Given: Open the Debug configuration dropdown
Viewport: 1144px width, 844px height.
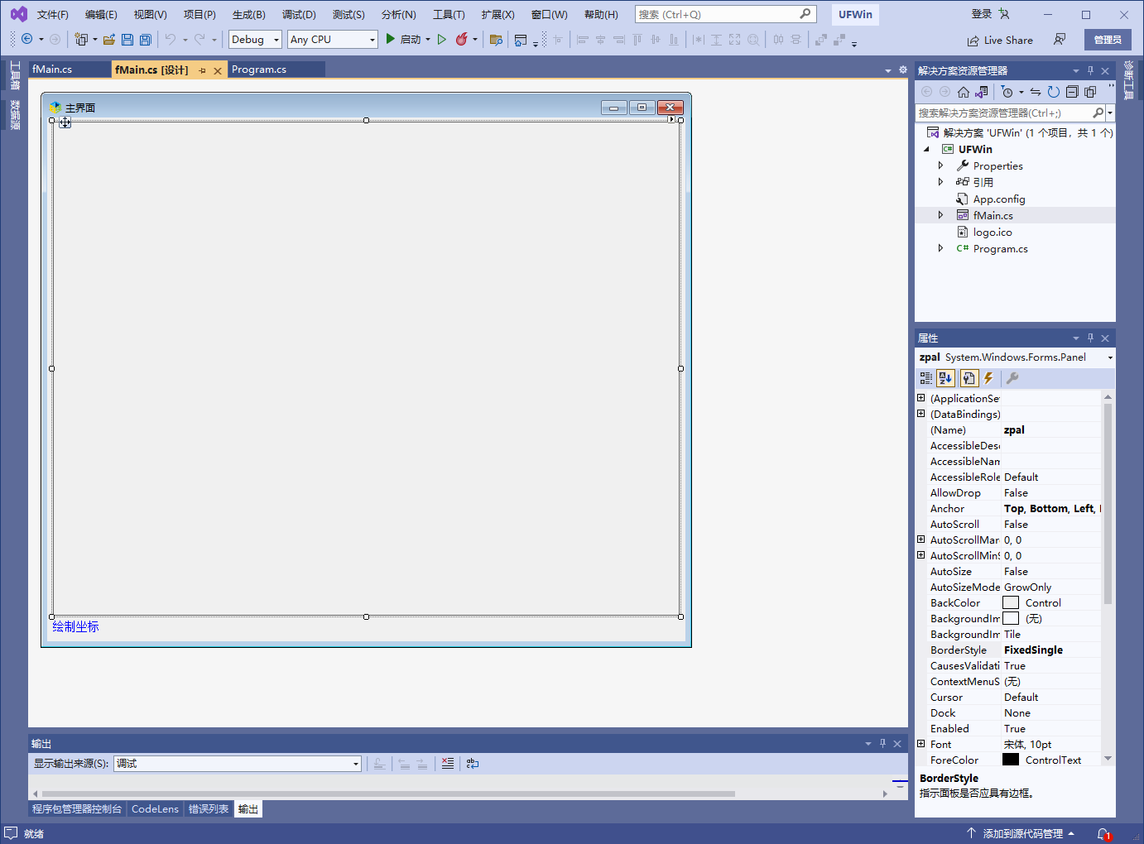Looking at the screenshot, I should 276,40.
